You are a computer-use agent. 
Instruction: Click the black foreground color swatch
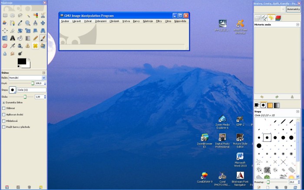pos(22,62)
